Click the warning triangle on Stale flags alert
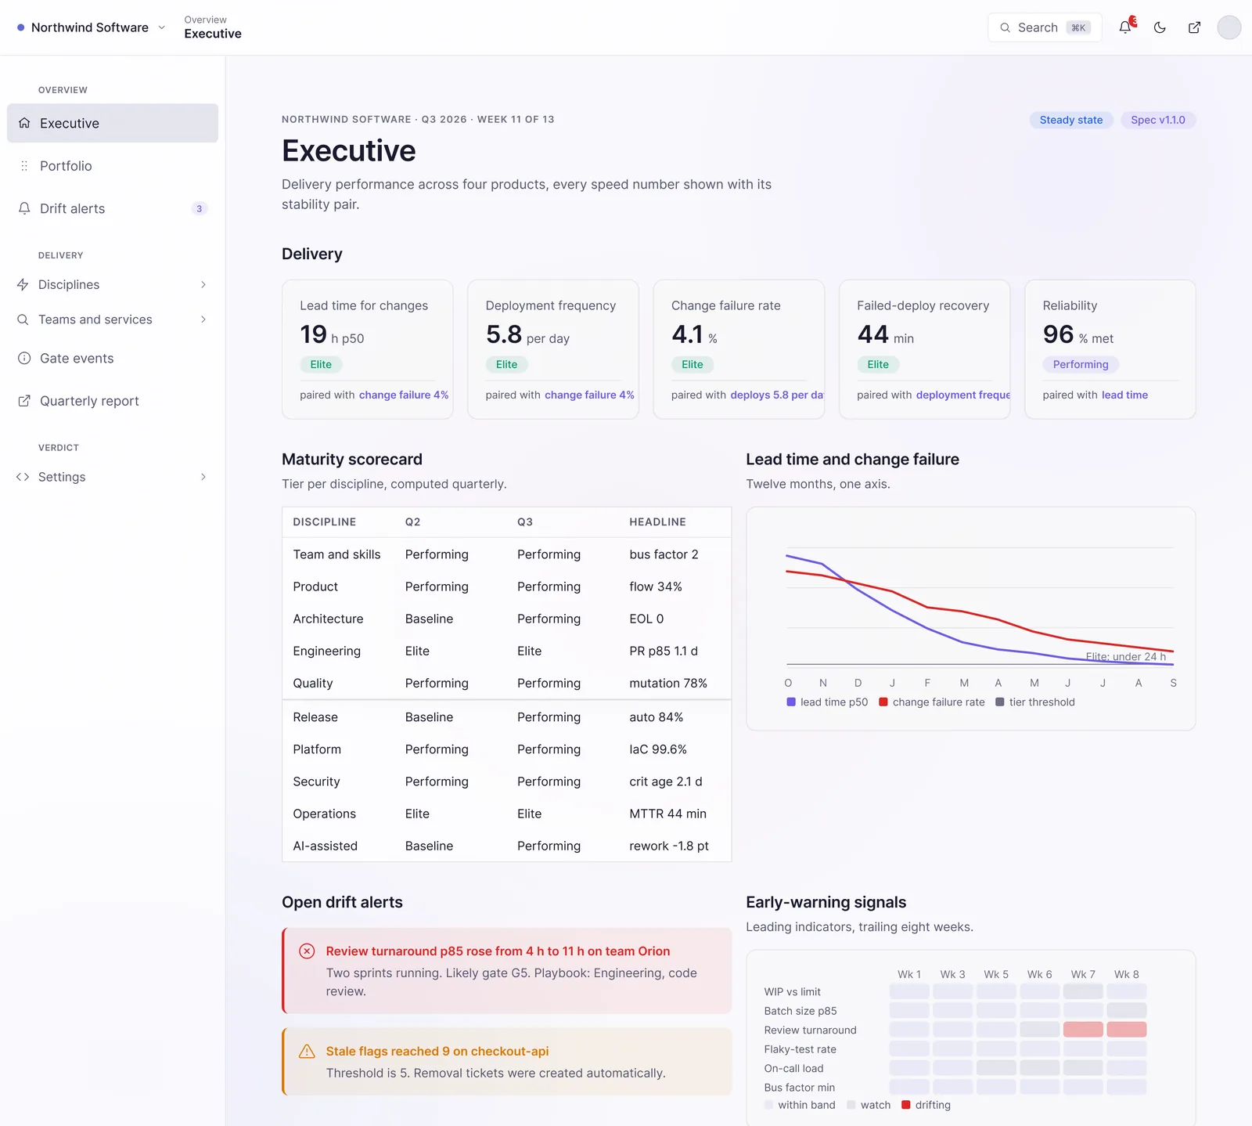 click(x=307, y=1052)
